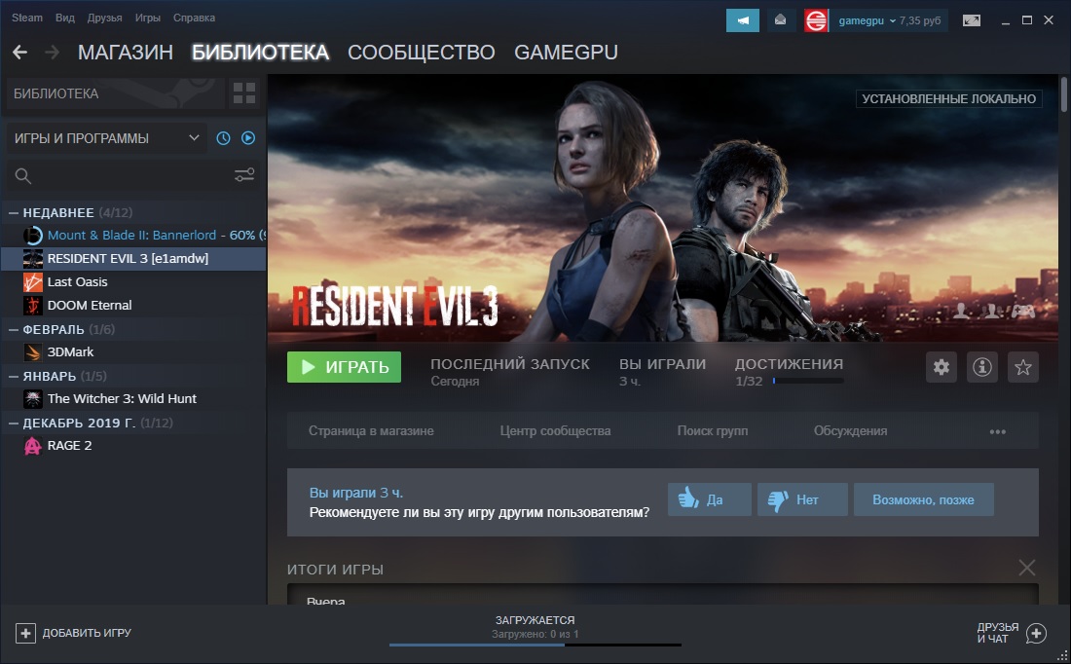Open the Игры и программы dropdown
Screen dimensions: 1071x664
pos(106,138)
